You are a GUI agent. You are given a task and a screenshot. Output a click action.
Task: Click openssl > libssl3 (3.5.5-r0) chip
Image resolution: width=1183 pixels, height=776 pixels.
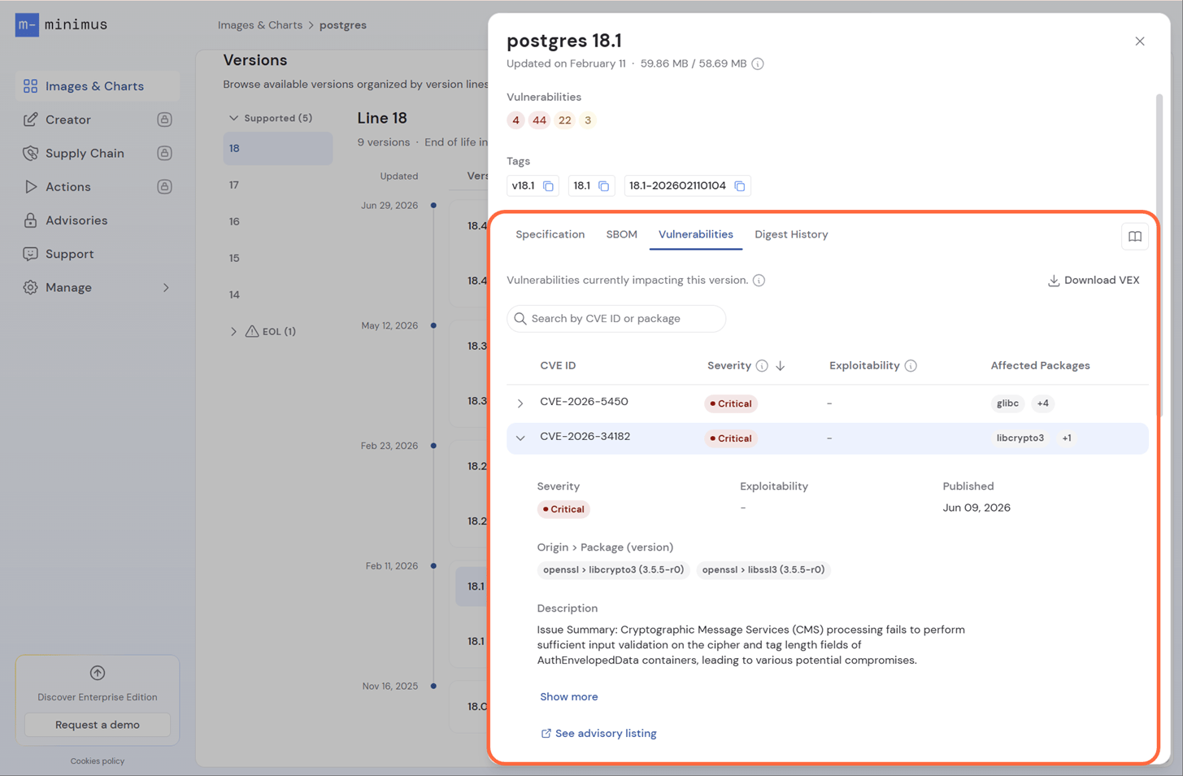click(x=763, y=570)
